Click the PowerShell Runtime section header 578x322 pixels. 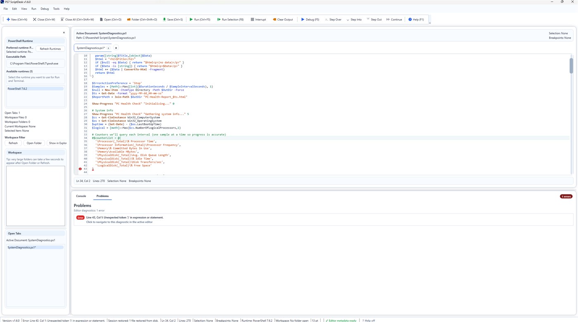point(36,41)
